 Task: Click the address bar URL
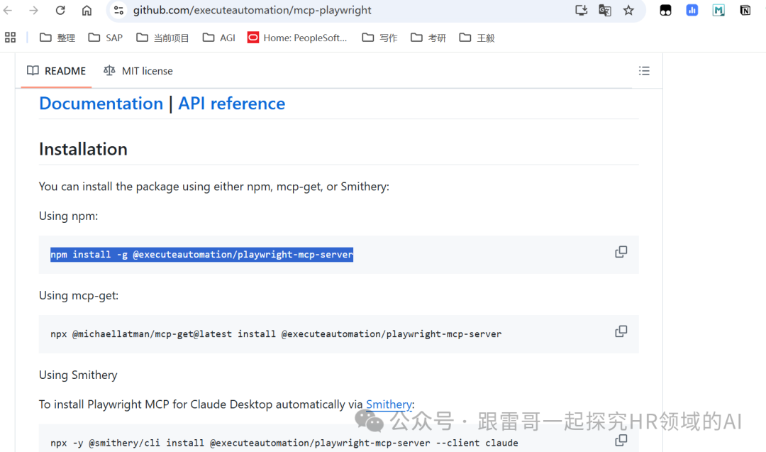(252, 10)
